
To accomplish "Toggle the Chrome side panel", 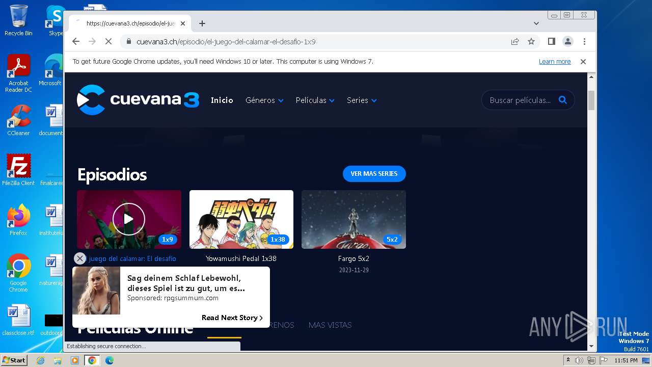I will tap(552, 42).
